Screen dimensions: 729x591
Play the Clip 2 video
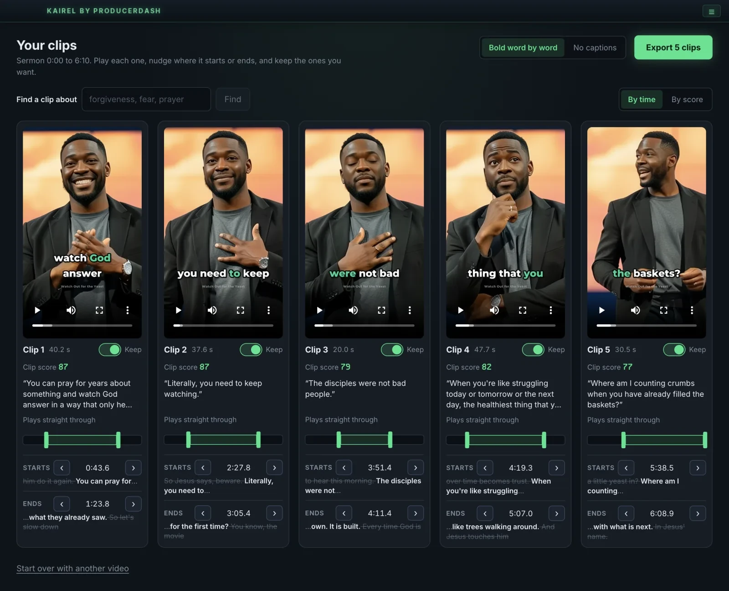179,310
